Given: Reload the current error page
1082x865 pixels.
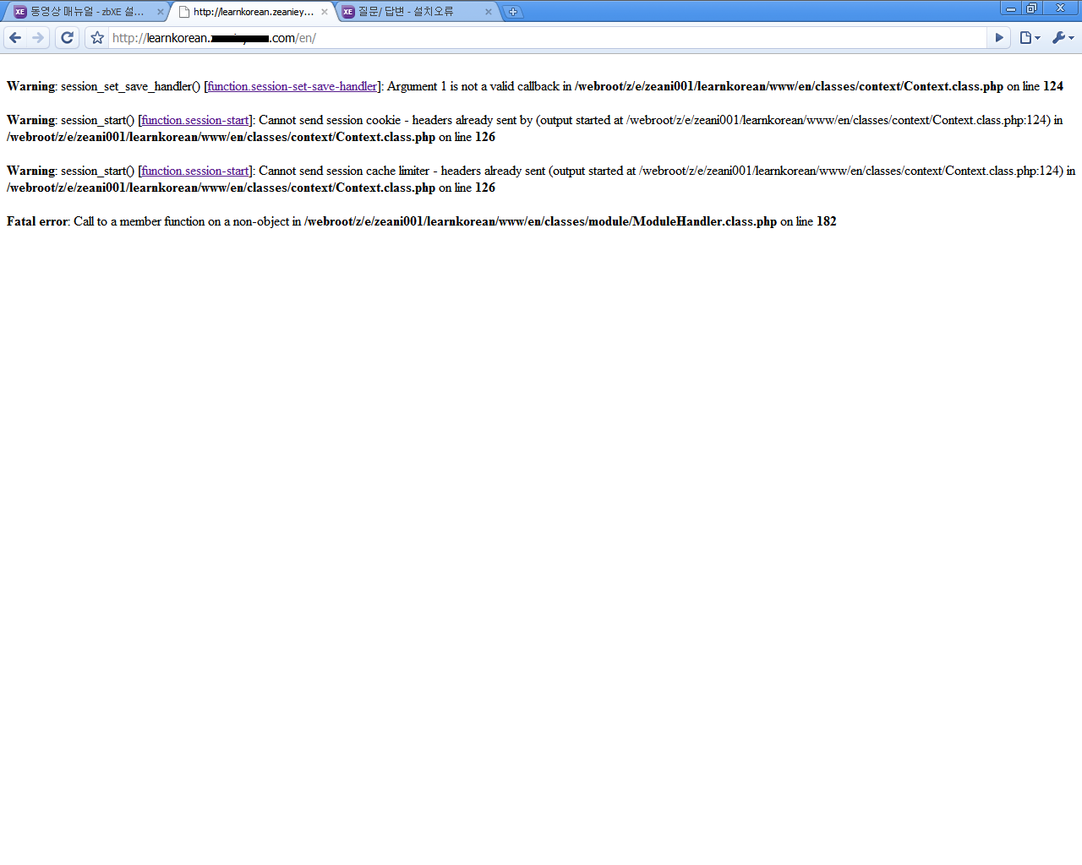Looking at the screenshot, I should (x=68, y=38).
